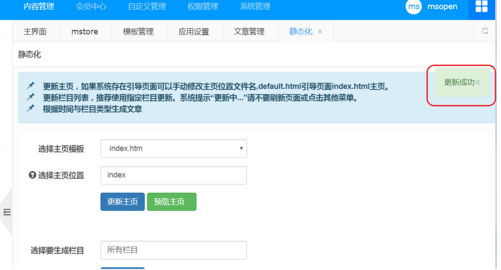
Task: Switch to the mstore tab
Action: pyautogui.click(x=84, y=32)
